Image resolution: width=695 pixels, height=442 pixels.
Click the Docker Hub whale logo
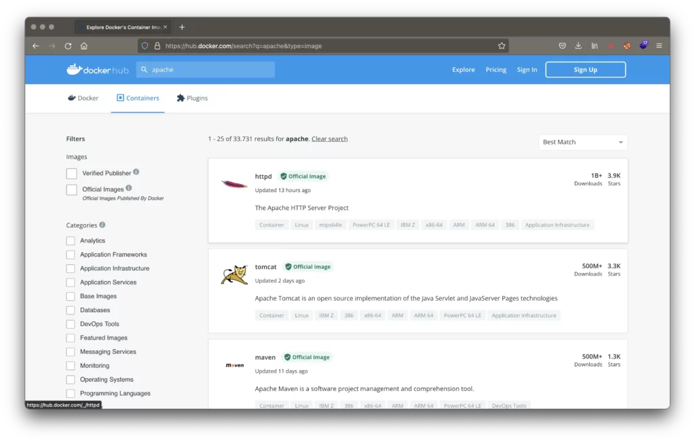pos(98,70)
